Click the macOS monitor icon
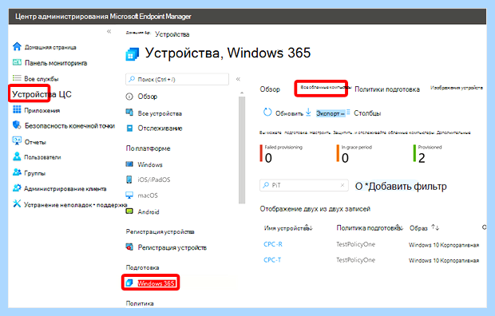Viewport: 495px width, 316px height. tap(129, 195)
